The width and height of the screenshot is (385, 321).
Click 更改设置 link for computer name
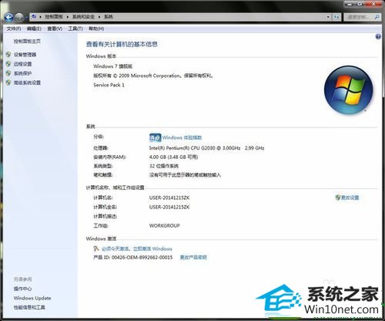pyautogui.click(x=350, y=198)
